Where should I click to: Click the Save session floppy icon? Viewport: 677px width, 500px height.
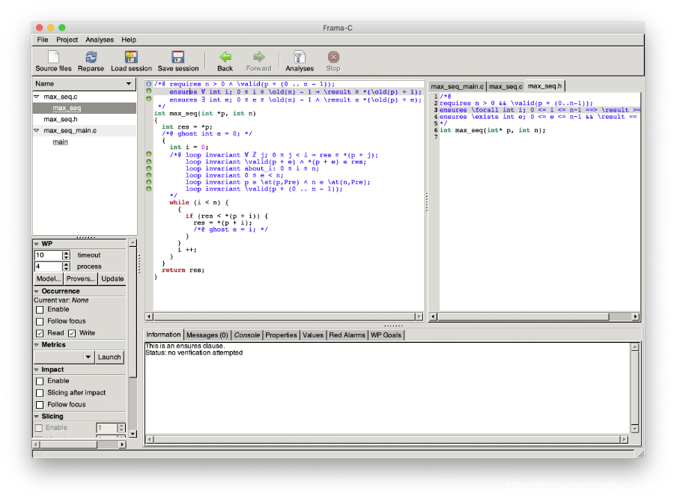[178, 57]
